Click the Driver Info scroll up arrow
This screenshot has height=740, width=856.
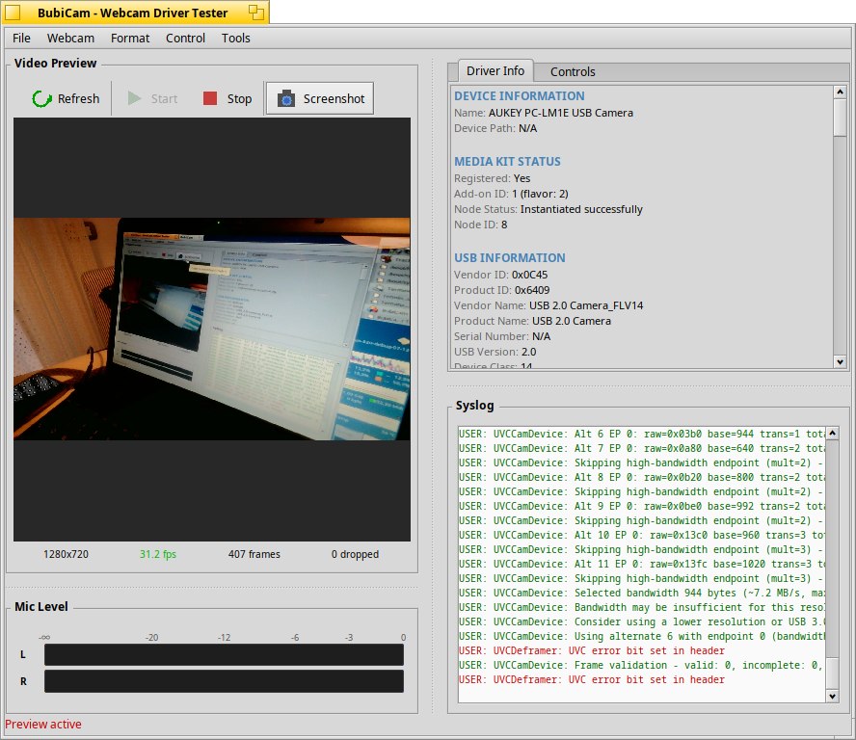(840, 92)
